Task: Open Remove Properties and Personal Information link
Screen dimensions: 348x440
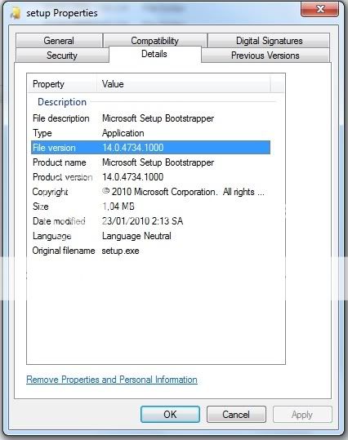Action: (x=112, y=380)
